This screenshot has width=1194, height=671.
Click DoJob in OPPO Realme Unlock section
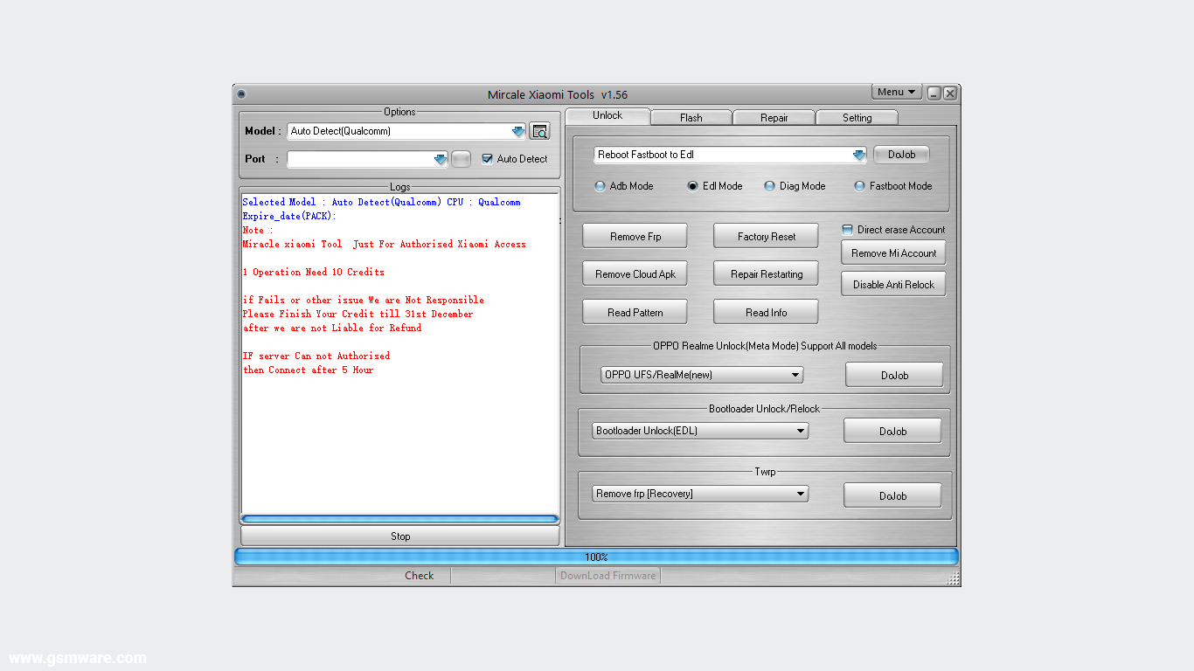click(x=894, y=376)
